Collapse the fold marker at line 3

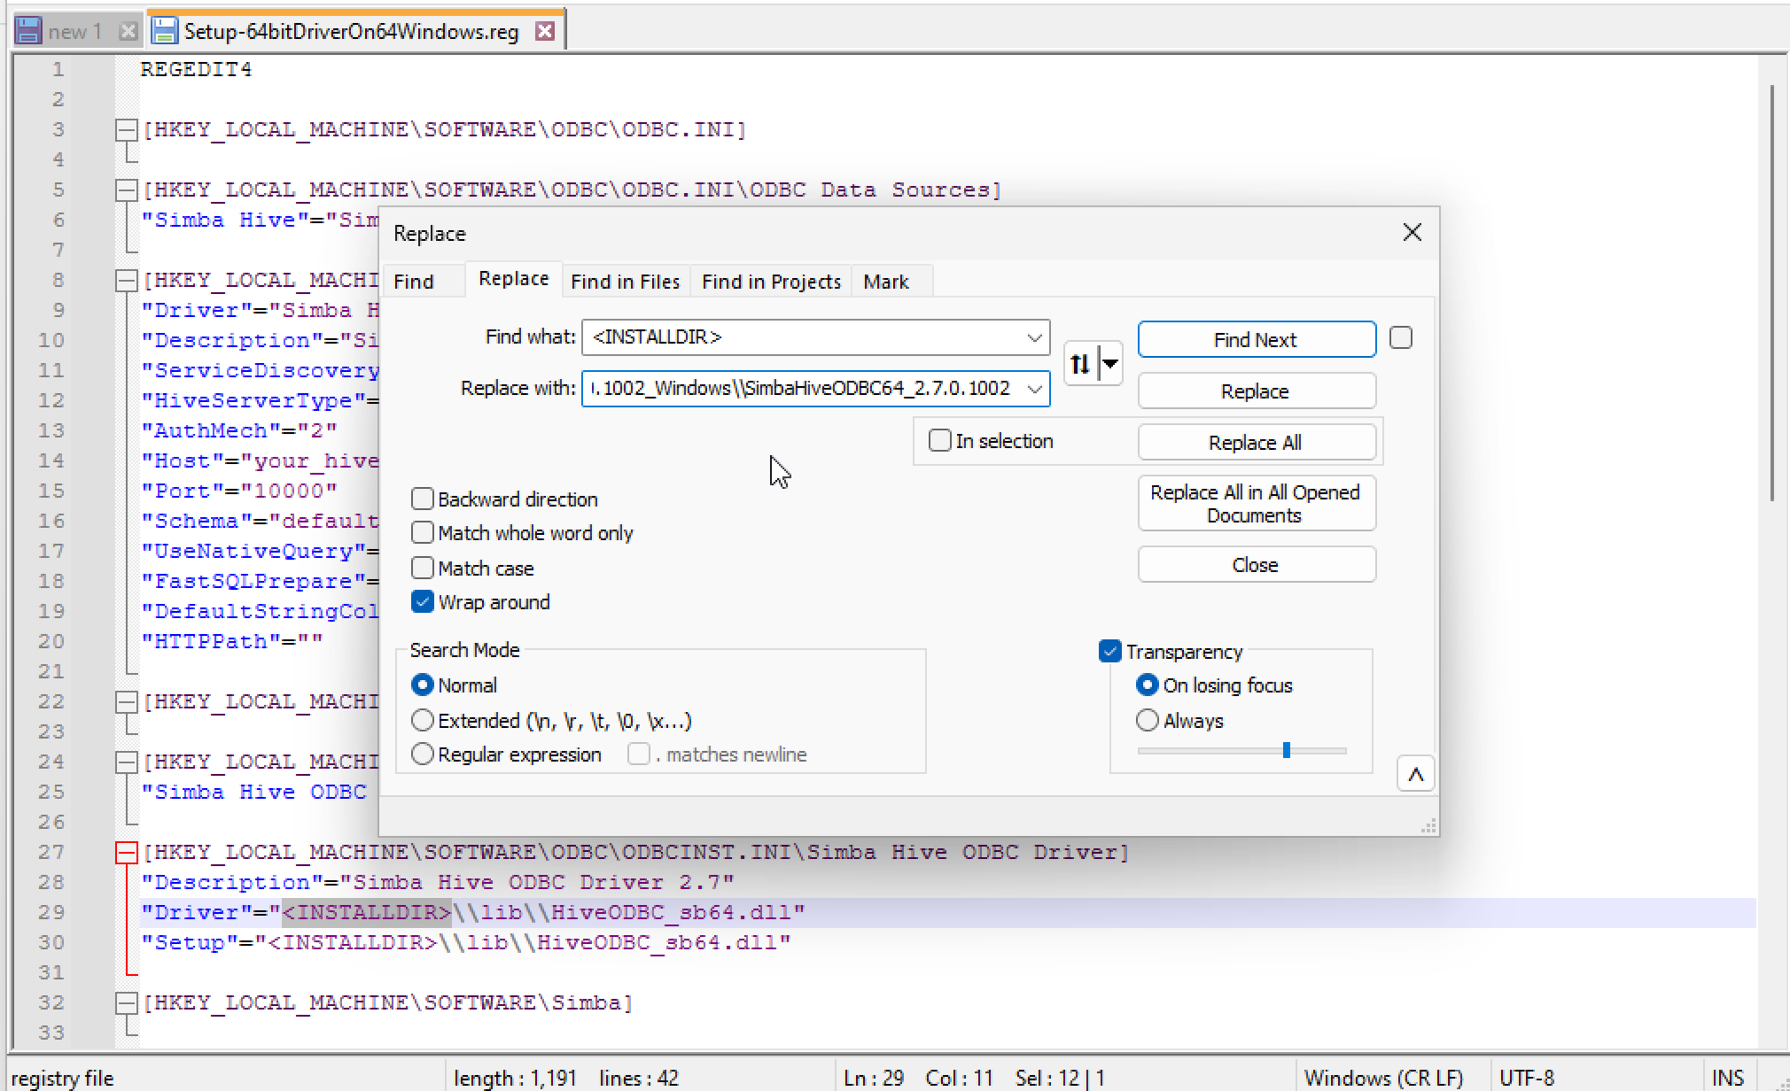click(x=127, y=130)
